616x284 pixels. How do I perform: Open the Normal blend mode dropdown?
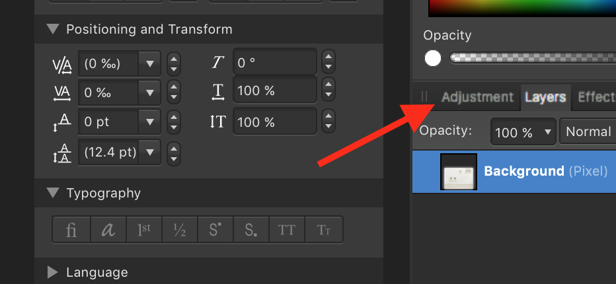588,131
